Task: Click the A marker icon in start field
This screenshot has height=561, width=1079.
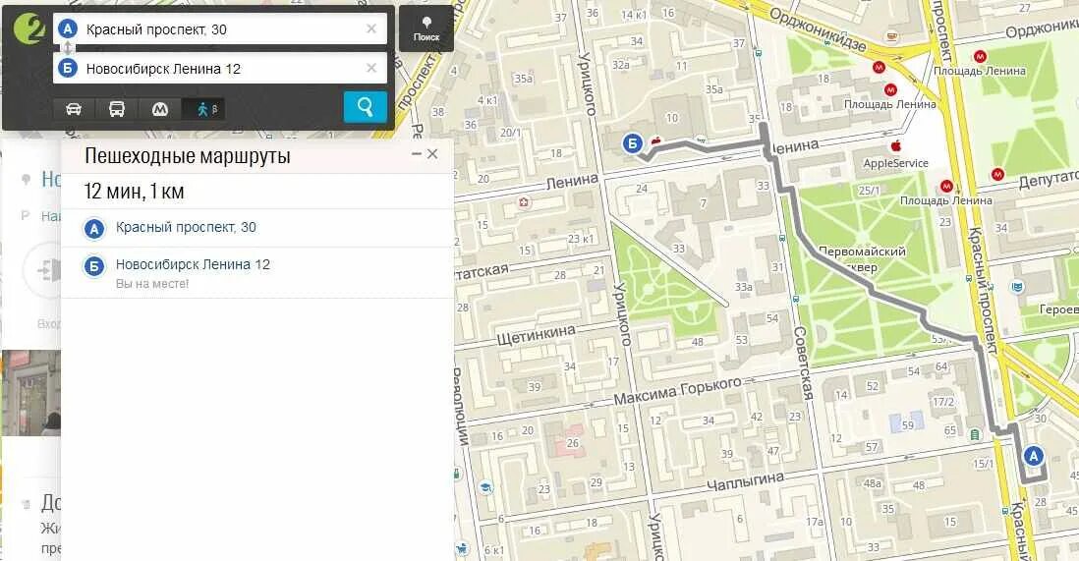Action: [x=68, y=28]
